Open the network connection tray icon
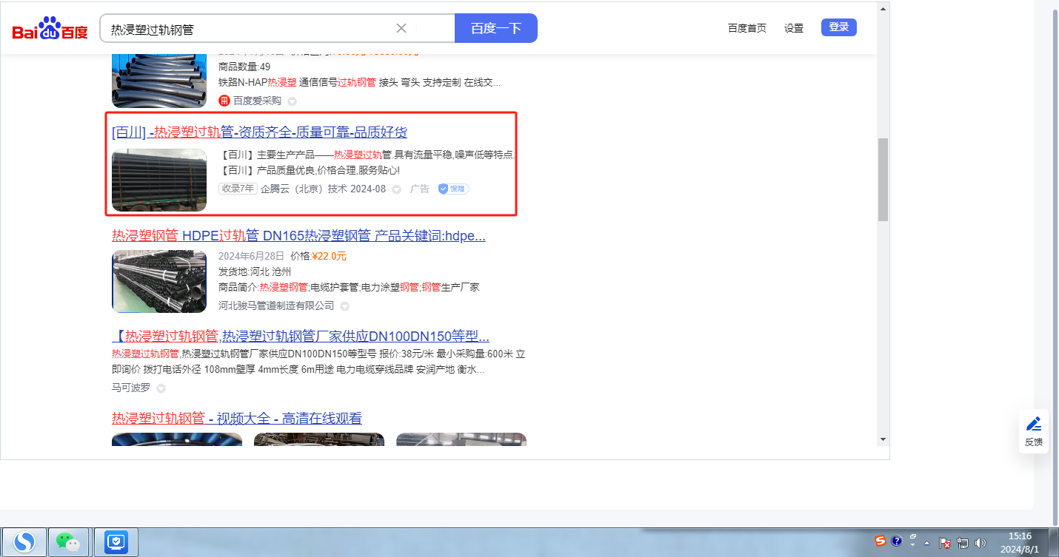The width and height of the screenshot is (1059, 557). [x=963, y=542]
